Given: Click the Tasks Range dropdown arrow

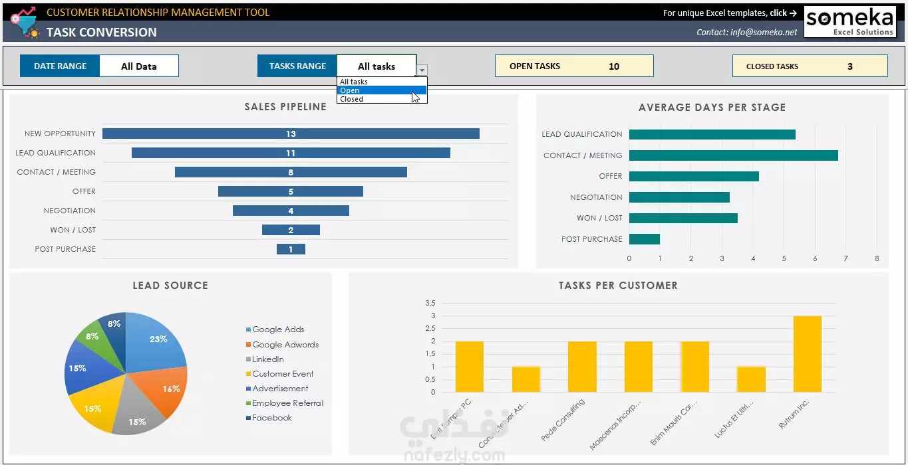Looking at the screenshot, I should point(422,70).
